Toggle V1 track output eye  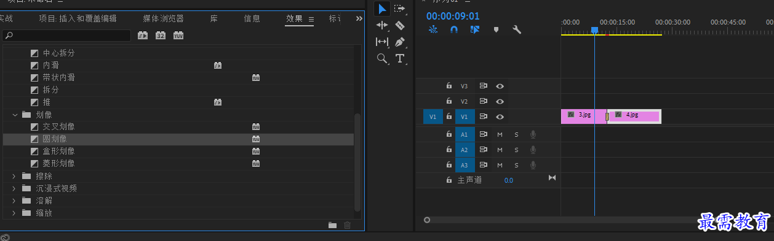point(500,117)
